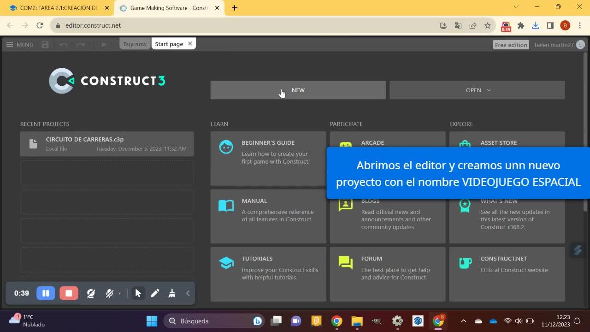Show hidden system tray icons
Screen dimensions: 590x332
(464, 321)
